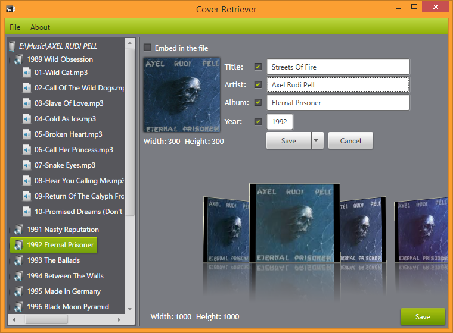Click the speaker icon of 04-Cold As Ice.mp3

click(27, 119)
